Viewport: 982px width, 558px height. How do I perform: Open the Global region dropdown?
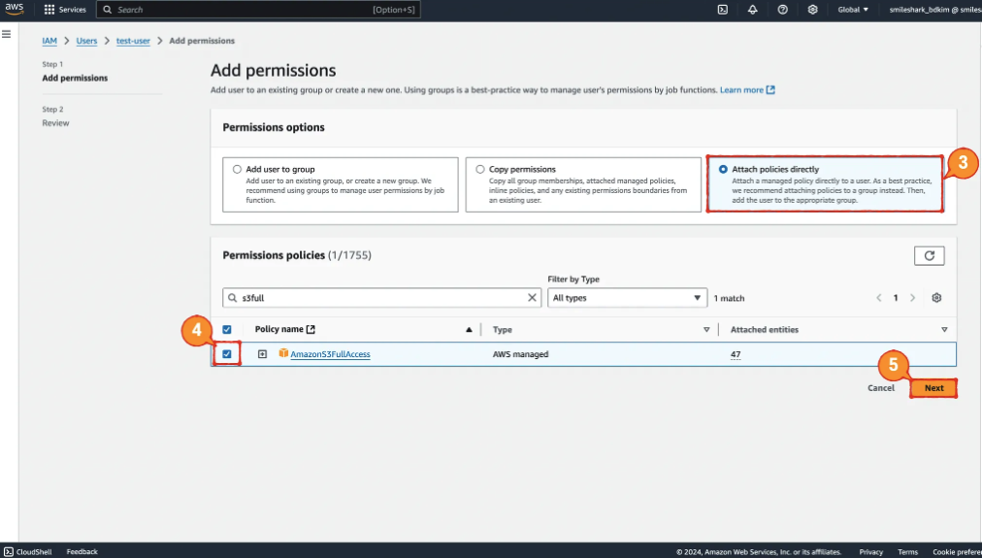coord(853,10)
